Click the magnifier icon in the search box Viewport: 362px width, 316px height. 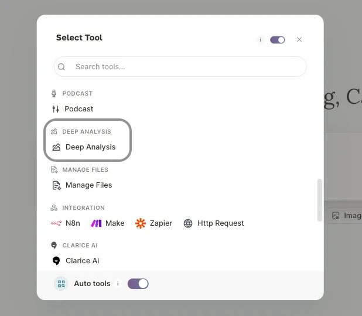[62, 67]
